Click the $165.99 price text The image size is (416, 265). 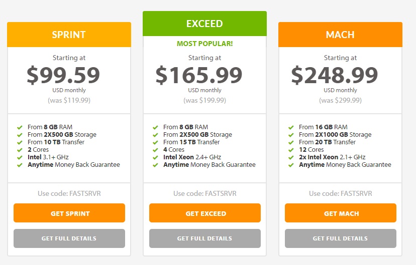point(199,75)
